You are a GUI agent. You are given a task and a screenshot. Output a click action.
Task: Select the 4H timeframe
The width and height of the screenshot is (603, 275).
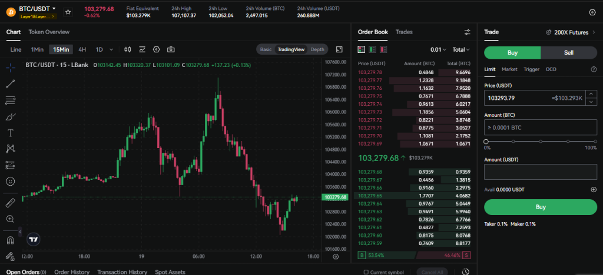[82, 49]
